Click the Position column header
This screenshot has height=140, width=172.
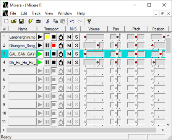(158, 29)
